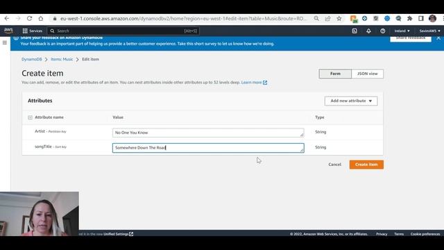Share this page via the share icon

coord(327,19)
